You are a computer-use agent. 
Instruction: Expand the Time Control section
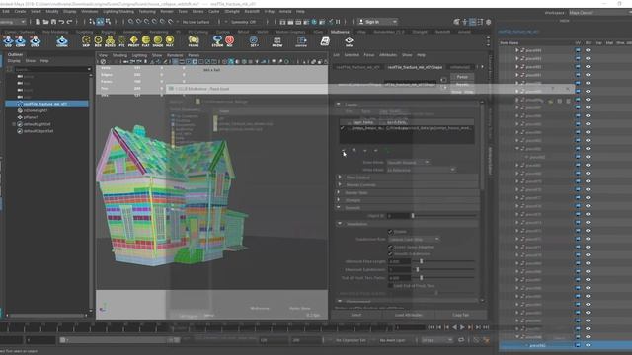(339, 177)
